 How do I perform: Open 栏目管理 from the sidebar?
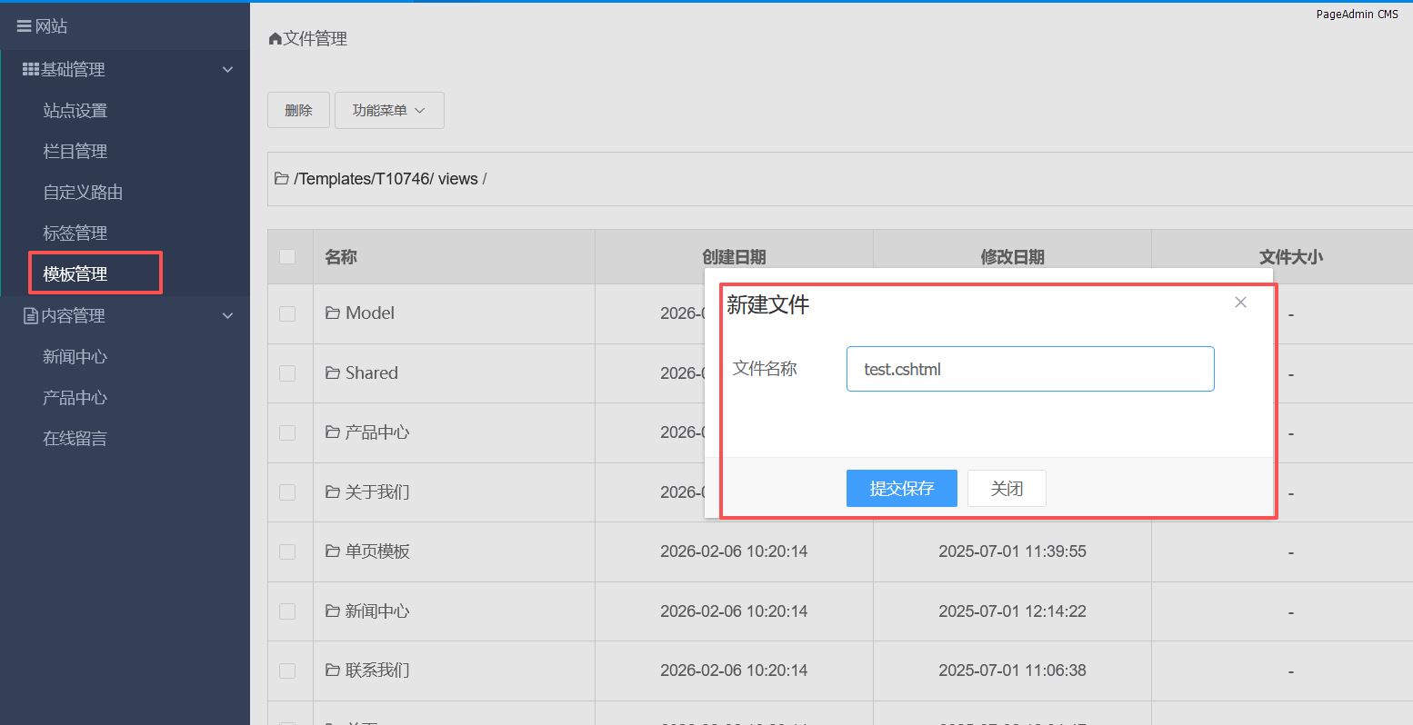[75, 152]
